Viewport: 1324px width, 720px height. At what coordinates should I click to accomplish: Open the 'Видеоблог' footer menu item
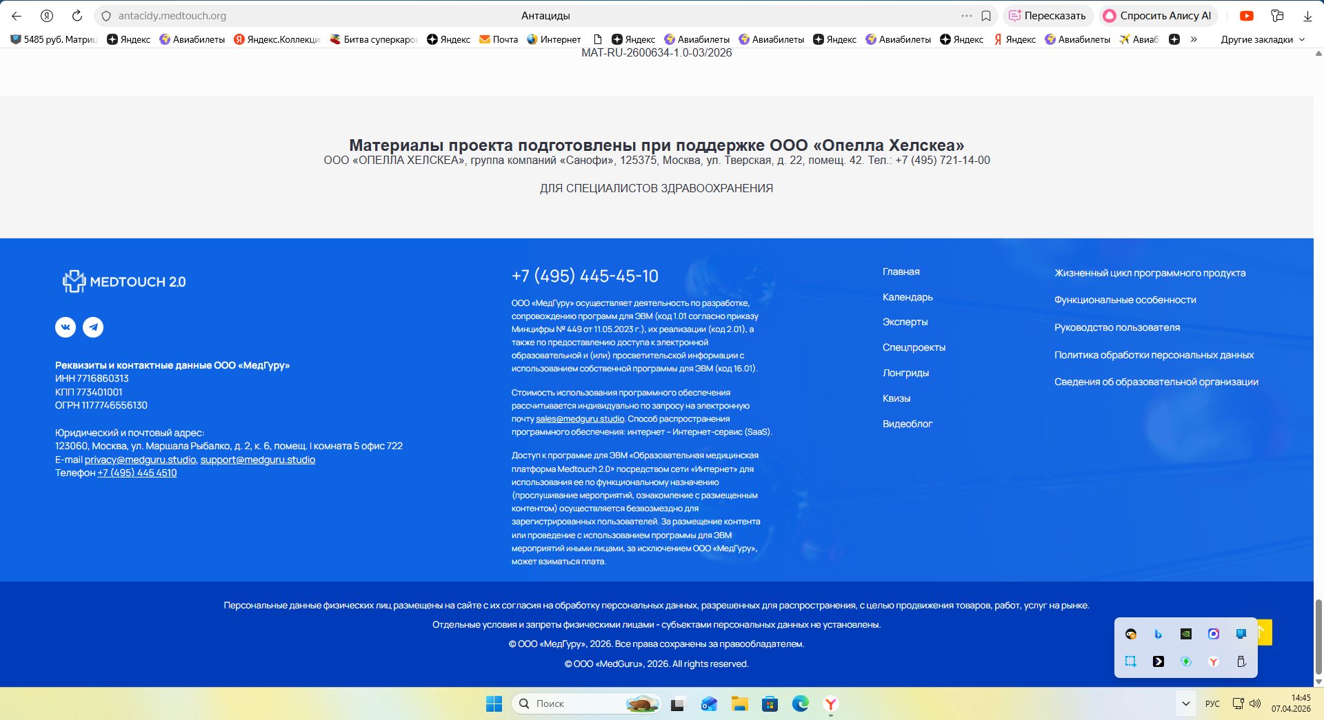907,424
